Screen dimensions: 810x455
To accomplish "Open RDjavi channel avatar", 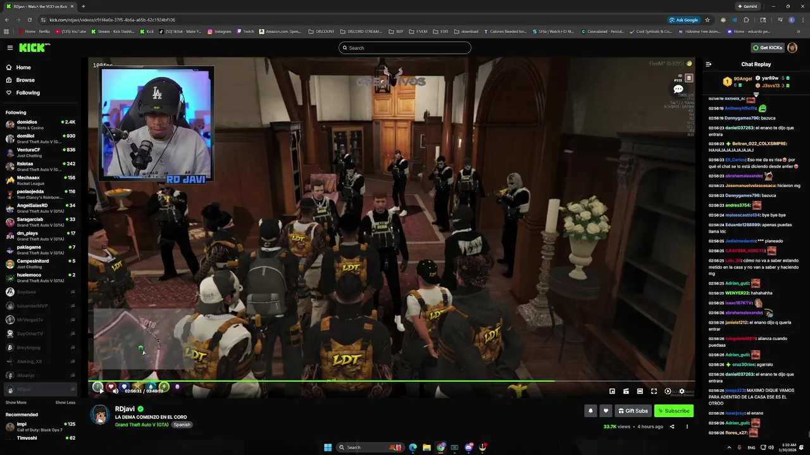I will tap(100, 414).
